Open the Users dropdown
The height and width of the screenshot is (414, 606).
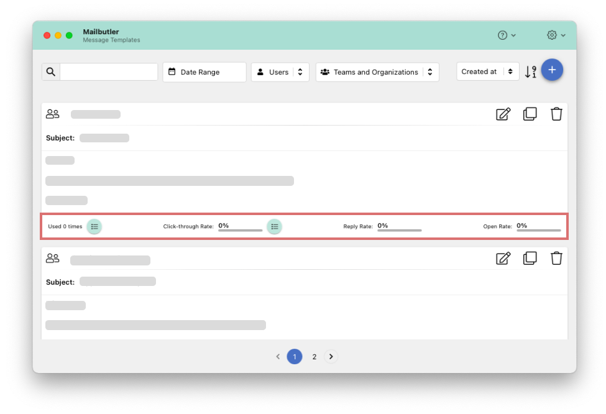(280, 72)
